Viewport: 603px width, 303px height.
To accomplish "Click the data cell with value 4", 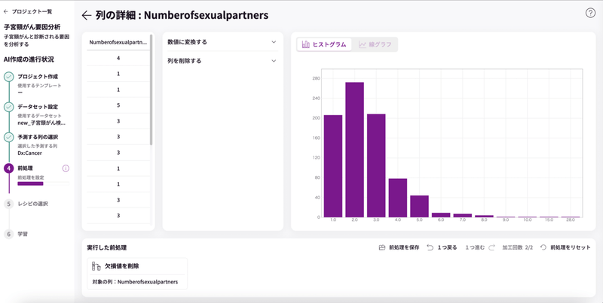I will click(118, 59).
